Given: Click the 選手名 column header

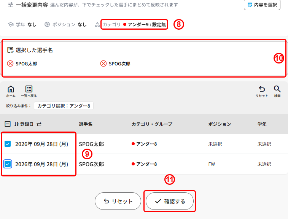Looking at the screenshot, I should (x=86, y=124).
